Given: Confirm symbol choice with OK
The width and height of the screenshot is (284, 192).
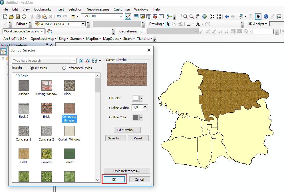Looking at the screenshot, I should click(x=114, y=179).
